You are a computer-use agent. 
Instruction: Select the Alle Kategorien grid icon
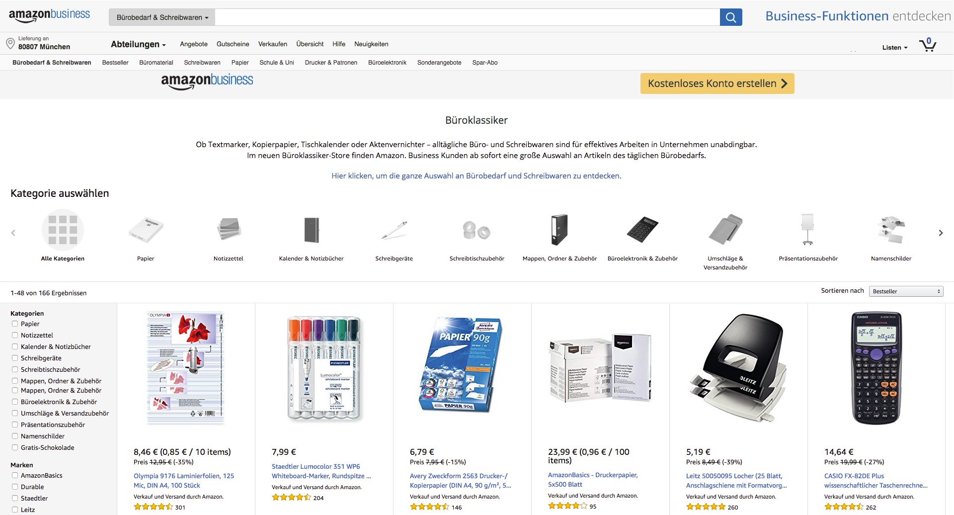coord(63,230)
